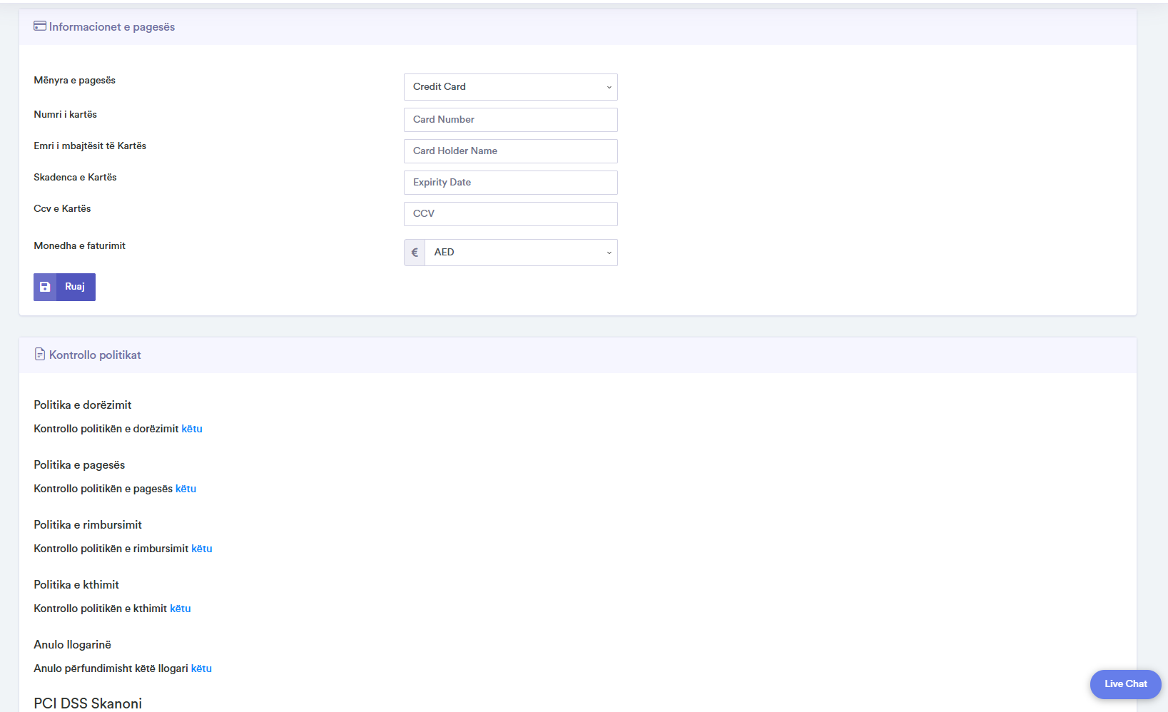Click këtu to cancel the account
This screenshot has height=712, width=1168.
201,668
